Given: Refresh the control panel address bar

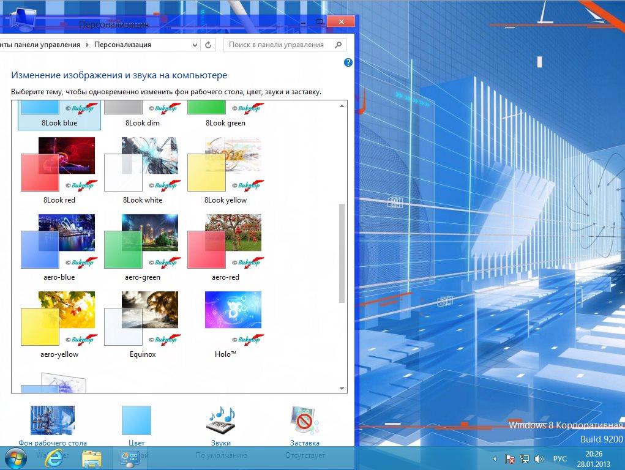Looking at the screenshot, I should coord(209,45).
